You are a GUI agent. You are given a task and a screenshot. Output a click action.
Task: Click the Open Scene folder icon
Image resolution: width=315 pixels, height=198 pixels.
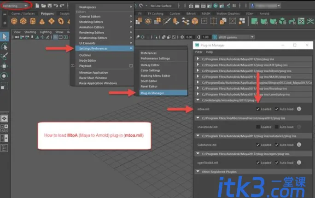[x=43, y=6]
